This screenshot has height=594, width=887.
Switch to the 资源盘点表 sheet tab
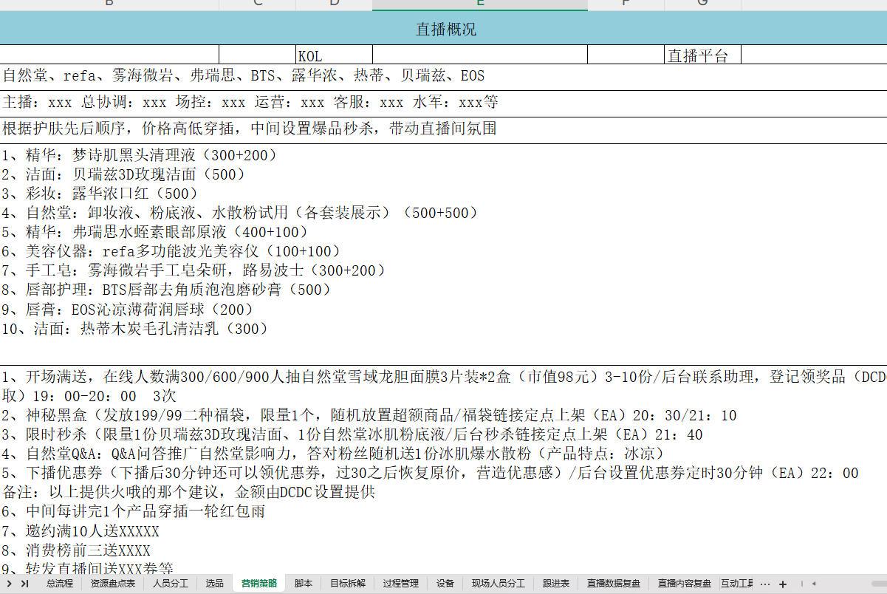(x=112, y=584)
